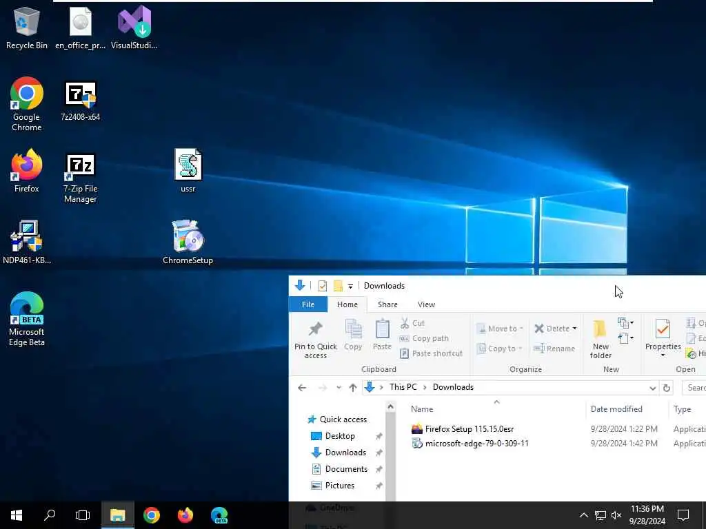Click the Paste ribbon button
Screen dimensions: 706x529
(x=382, y=335)
